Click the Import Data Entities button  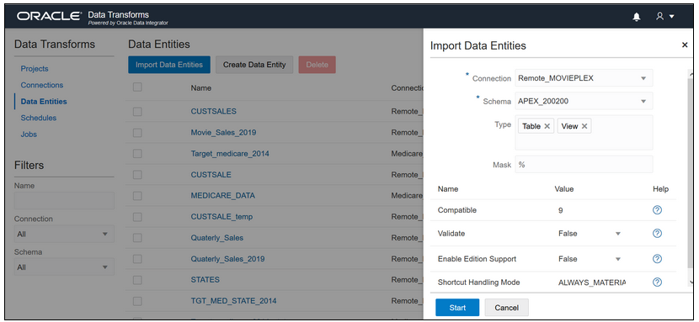point(169,65)
